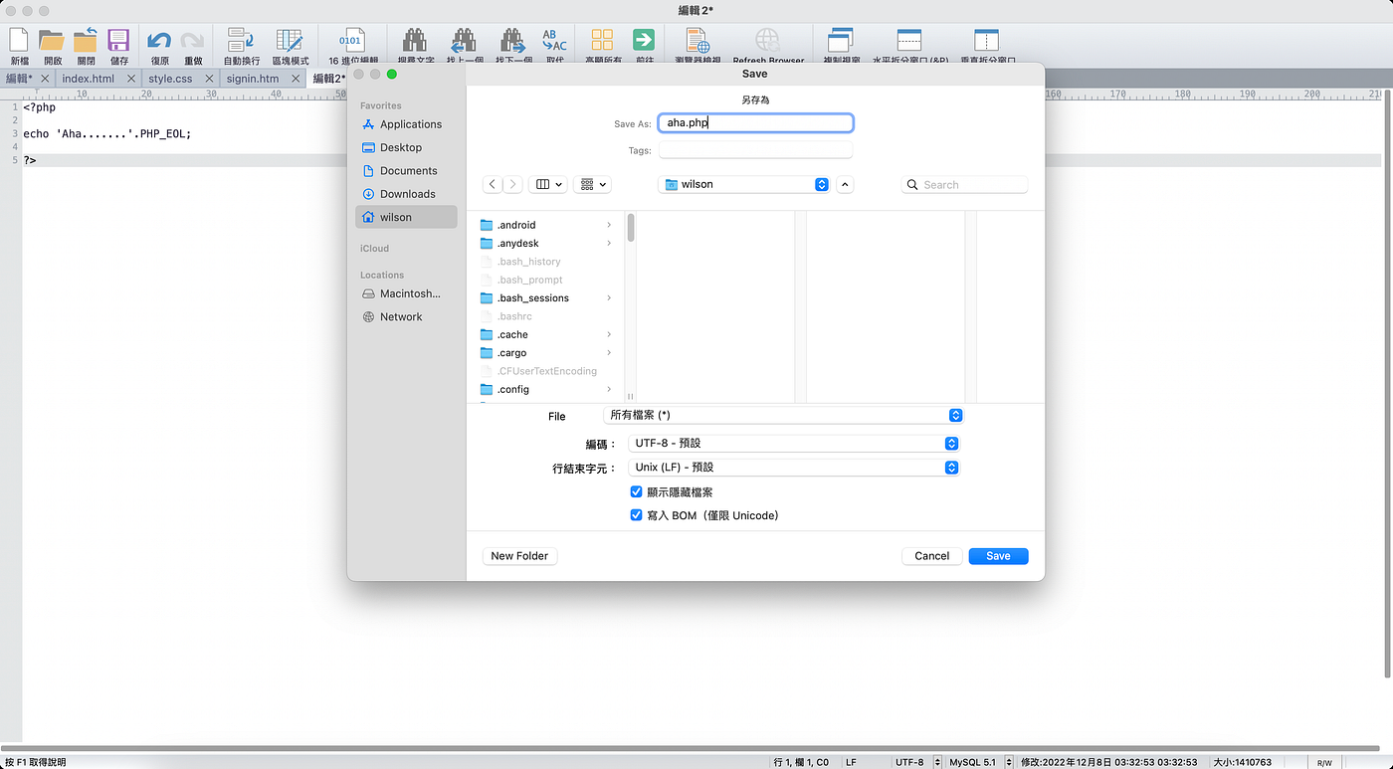
Task: Click the R/W status bar indicator
Action: click(x=1324, y=762)
